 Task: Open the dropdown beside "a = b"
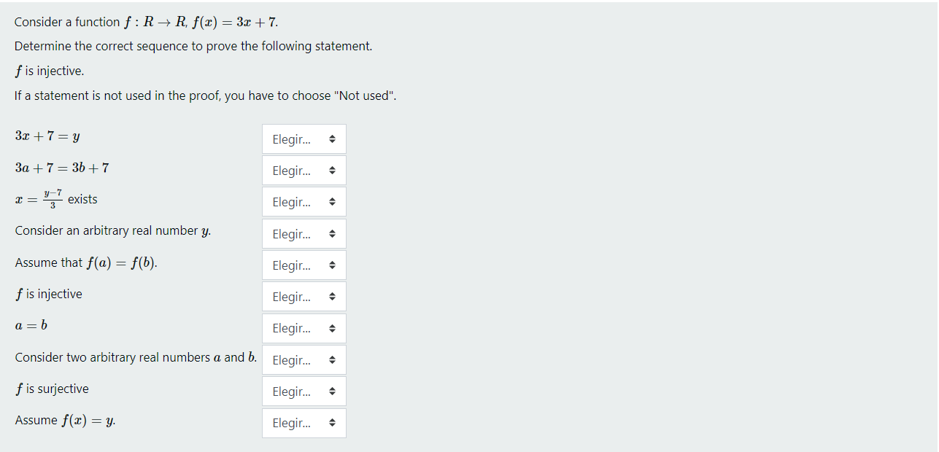[304, 328]
